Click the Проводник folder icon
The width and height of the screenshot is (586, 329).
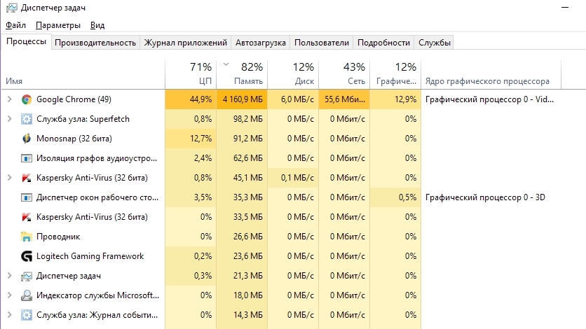(x=27, y=237)
